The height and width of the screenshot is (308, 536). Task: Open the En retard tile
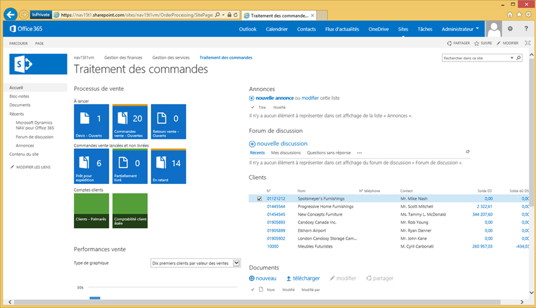point(167,166)
